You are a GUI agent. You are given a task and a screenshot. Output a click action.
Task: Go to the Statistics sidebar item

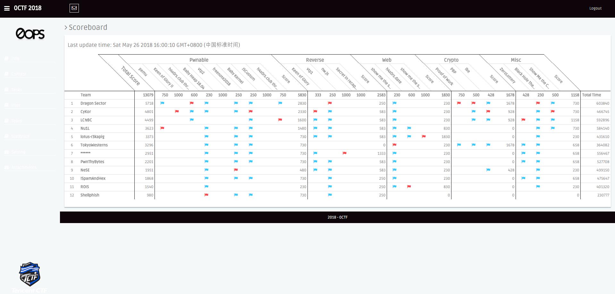(x=20, y=136)
